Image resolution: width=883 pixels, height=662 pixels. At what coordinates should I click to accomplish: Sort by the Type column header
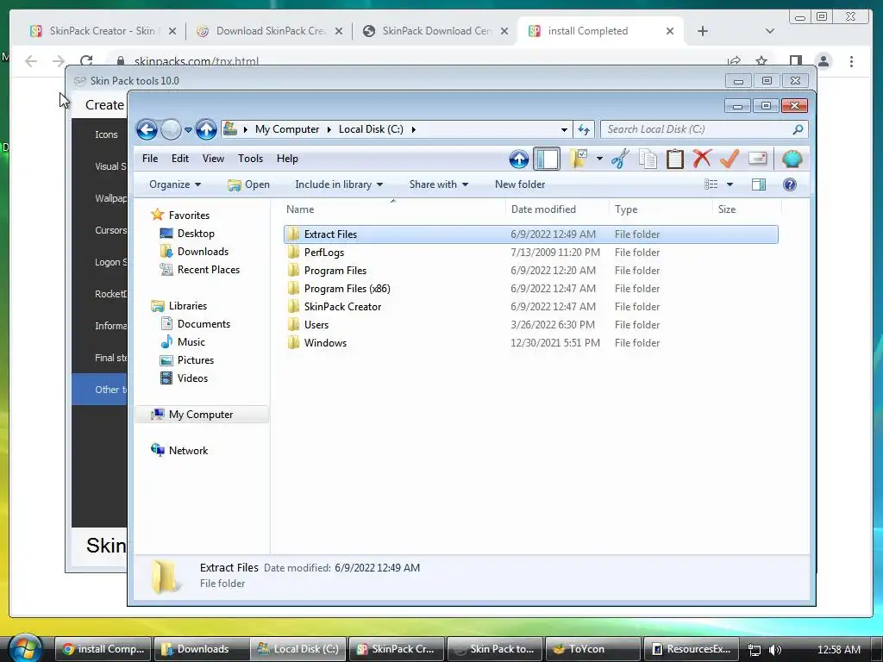[x=661, y=209]
